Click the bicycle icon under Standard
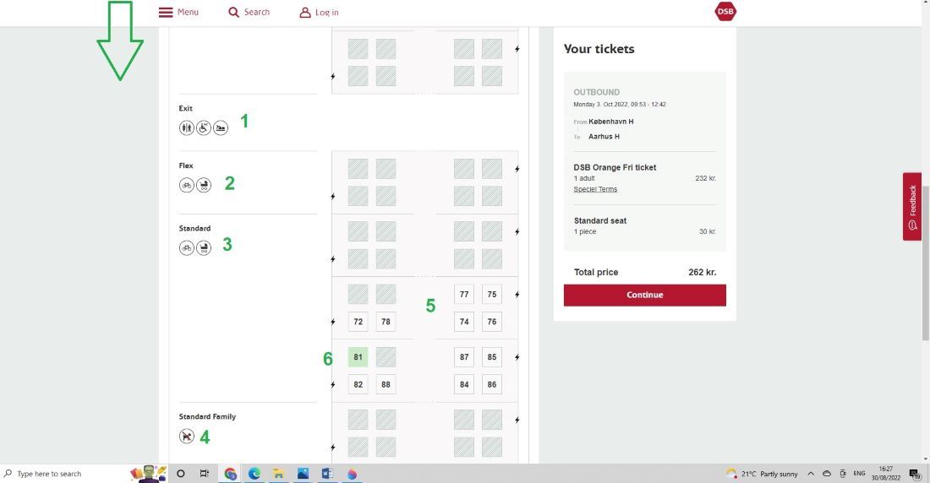This screenshot has height=483, width=930. (x=187, y=247)
